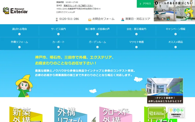Screen dimensions: 195x122
Task: Open 営業日カレンダーをご確認ください link
Action: click(x=78, y=6)
